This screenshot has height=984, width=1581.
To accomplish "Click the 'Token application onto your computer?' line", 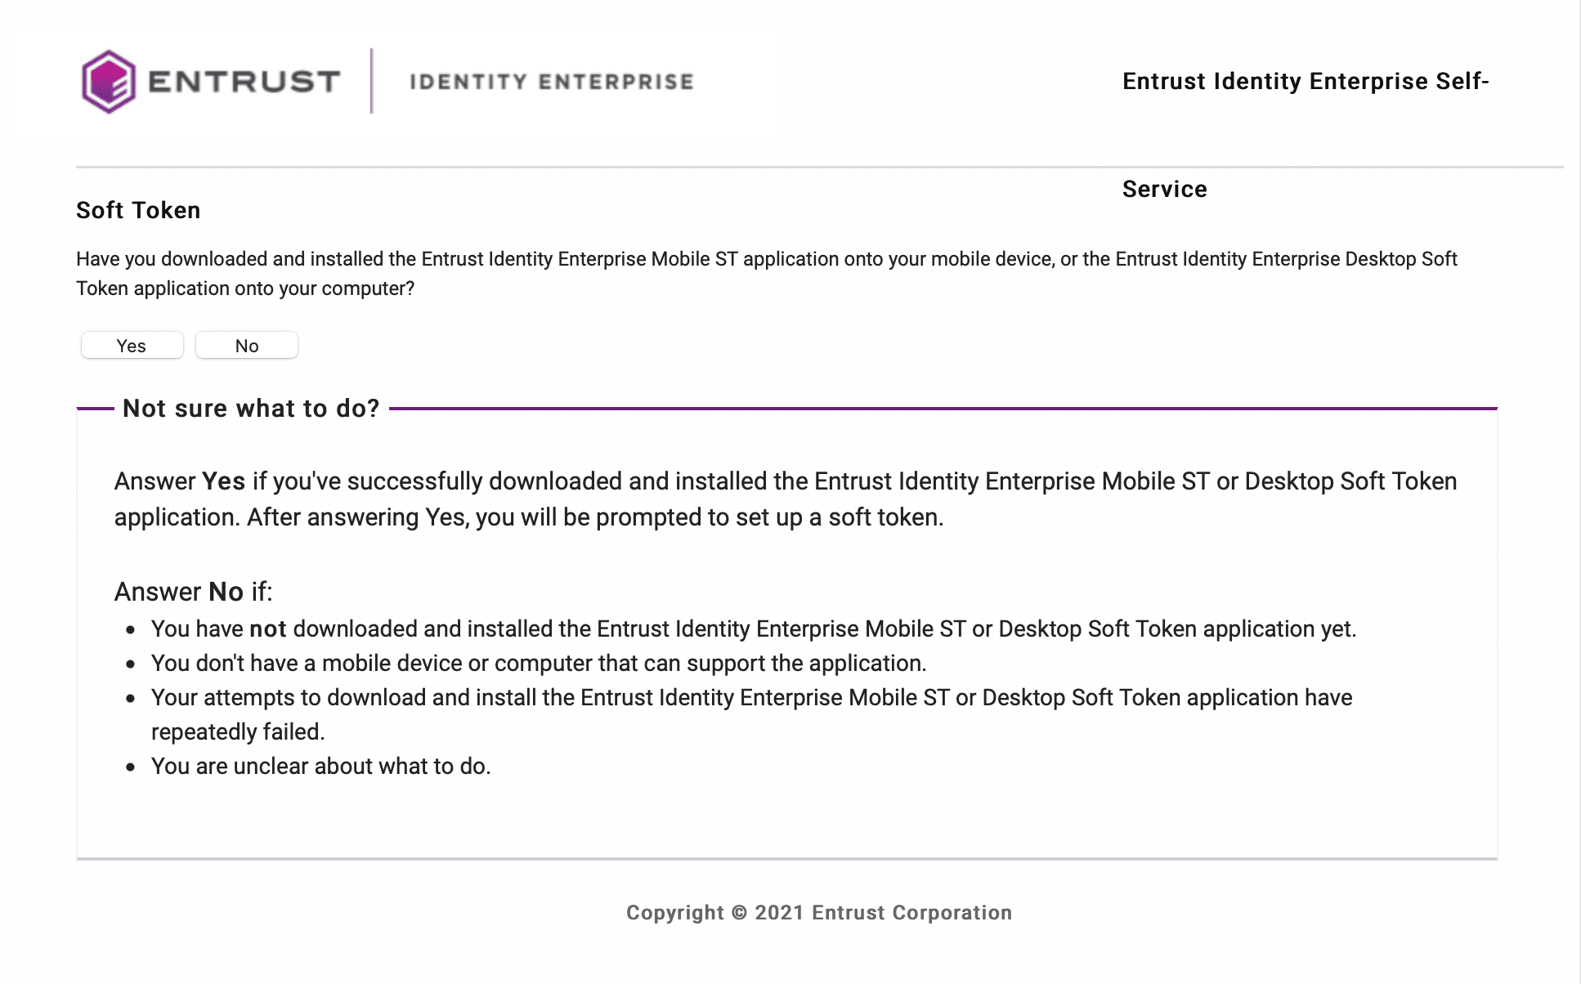I will [x=245, y=288].
